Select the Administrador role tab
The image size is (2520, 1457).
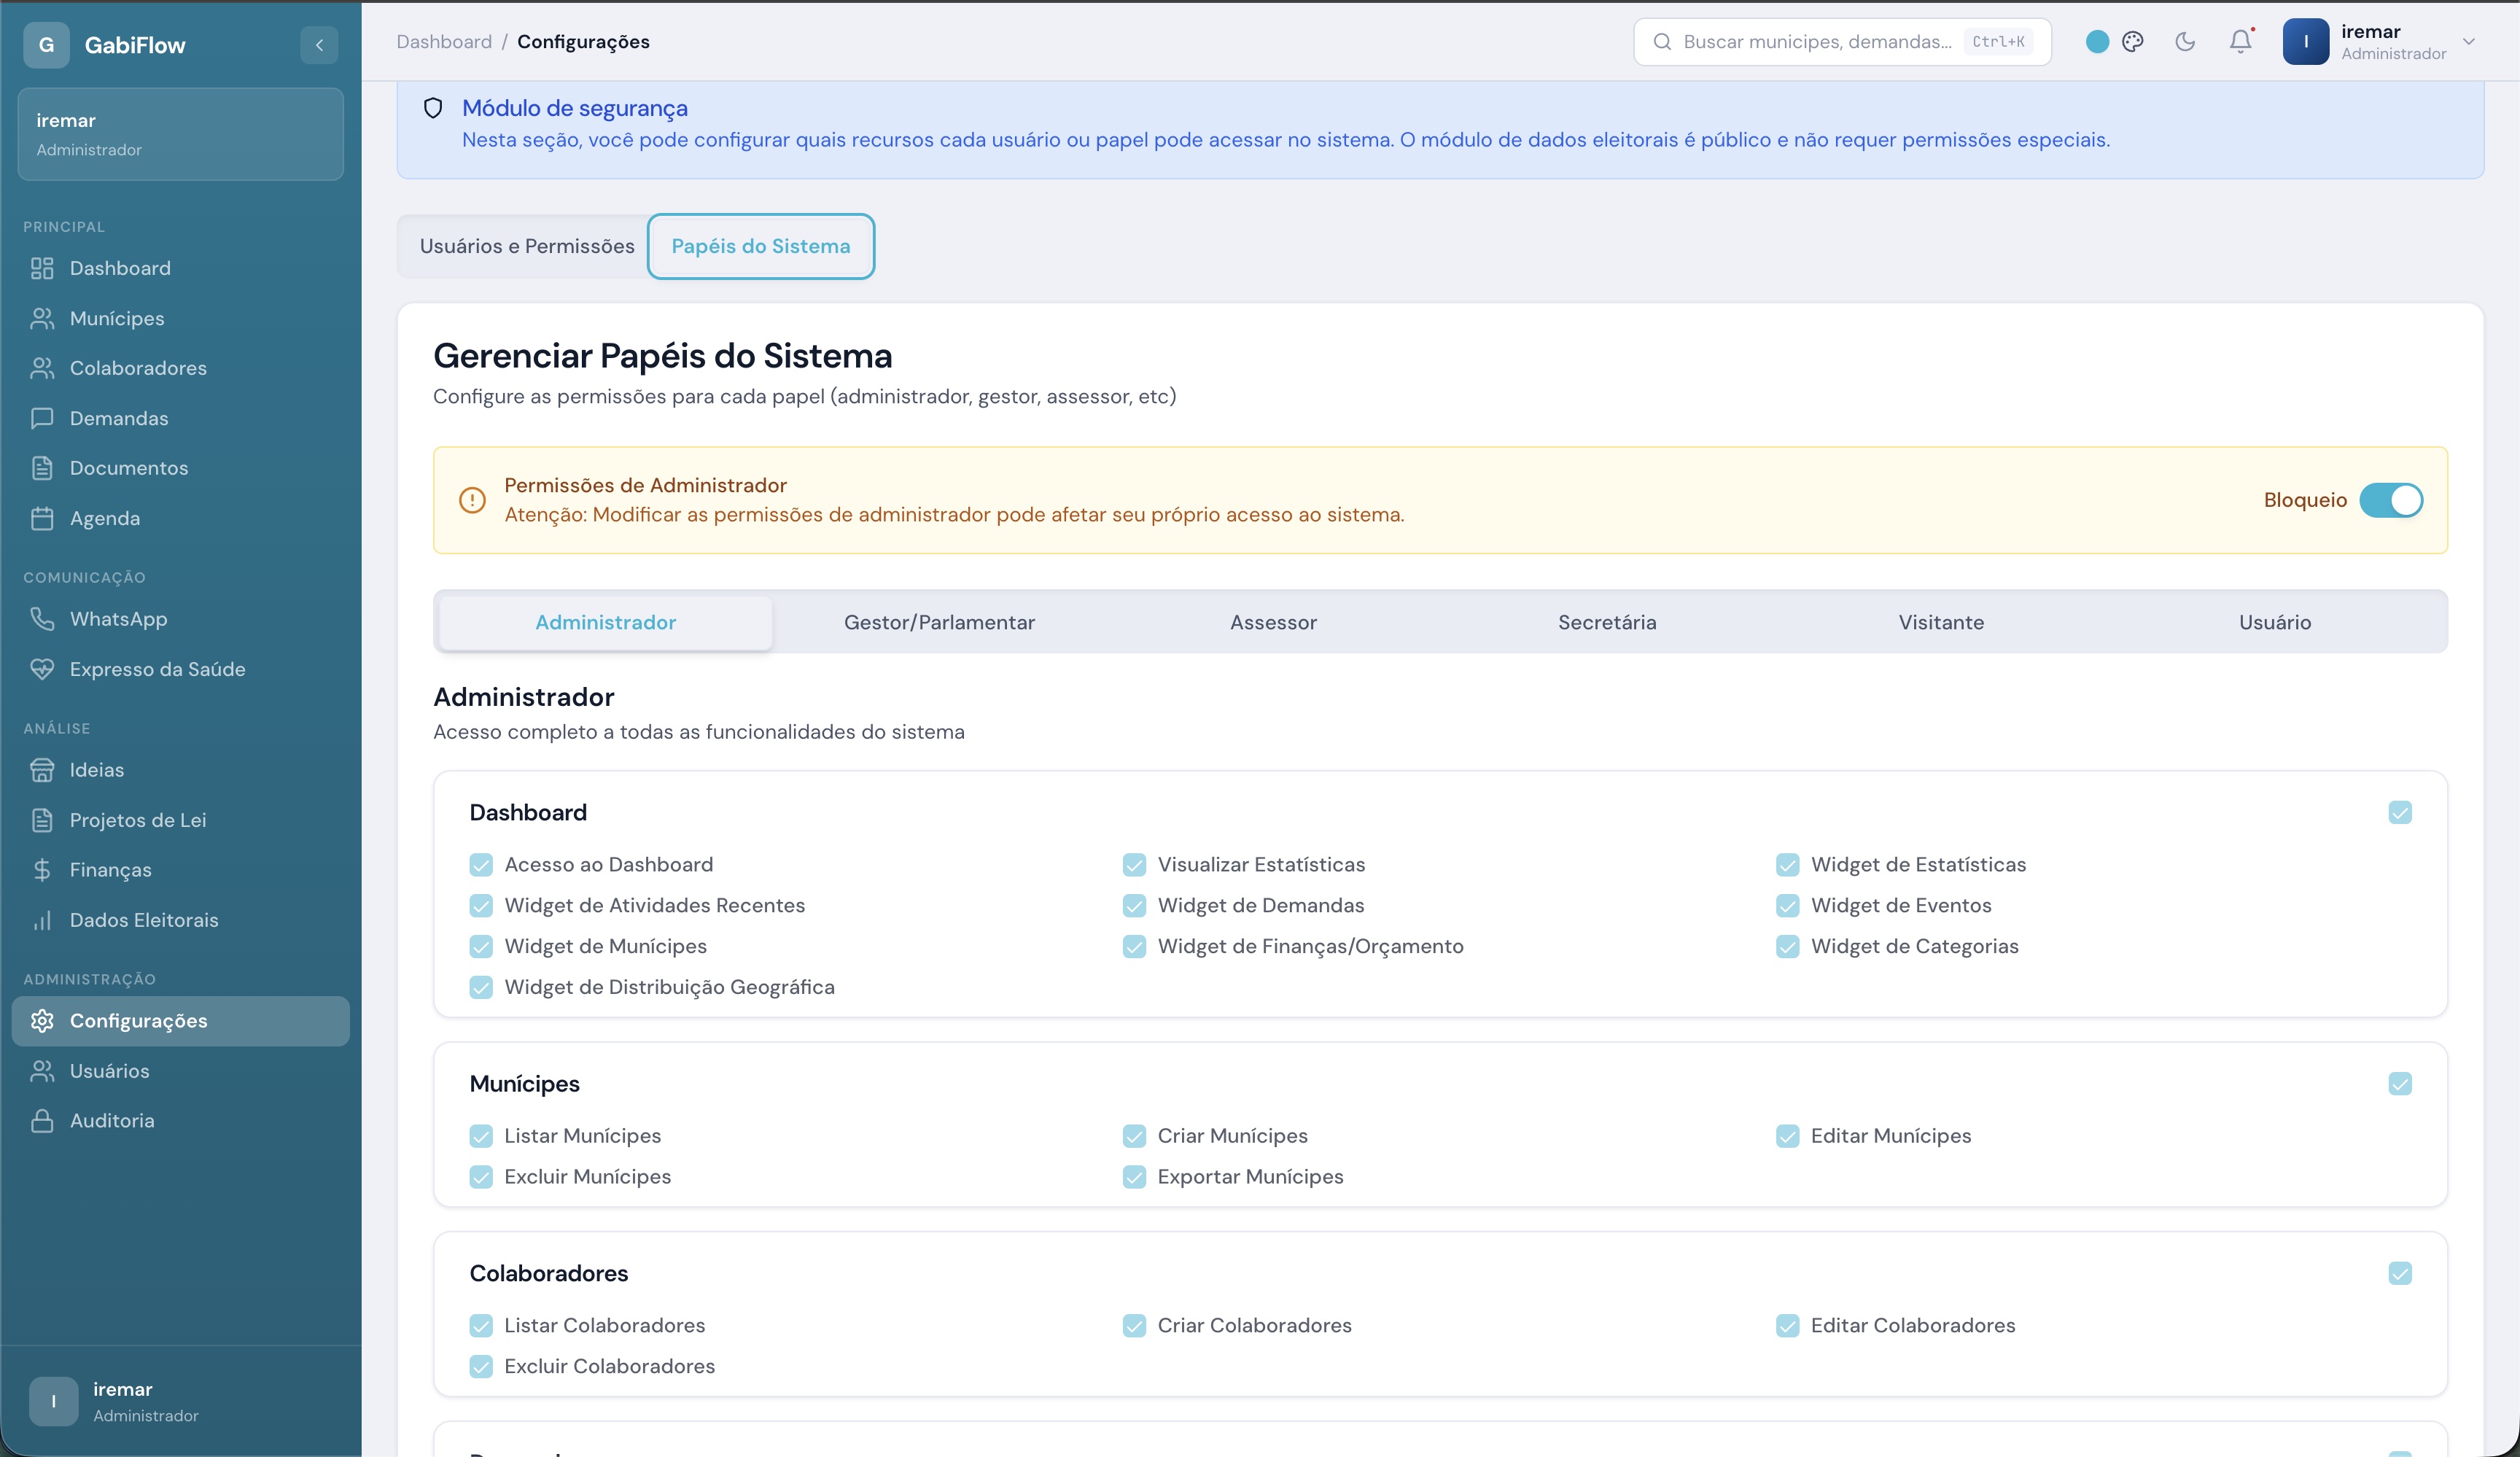tap(606, 622)
